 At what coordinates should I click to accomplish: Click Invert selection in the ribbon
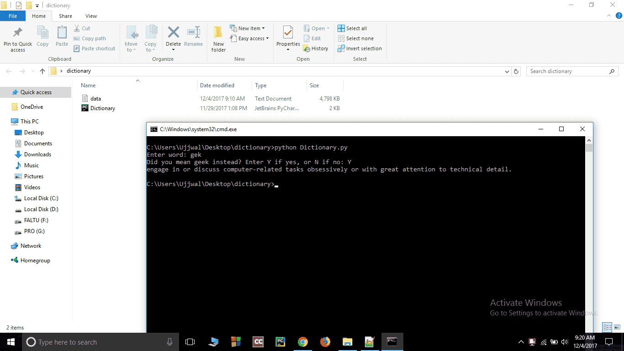click(x=360, y=48)
